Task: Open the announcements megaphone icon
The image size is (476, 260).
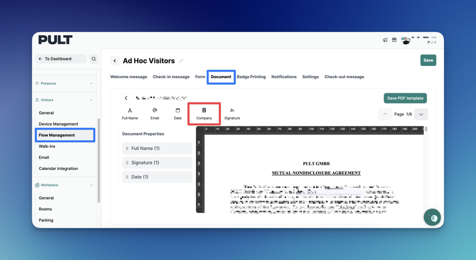Action: (x=385, y=40)
